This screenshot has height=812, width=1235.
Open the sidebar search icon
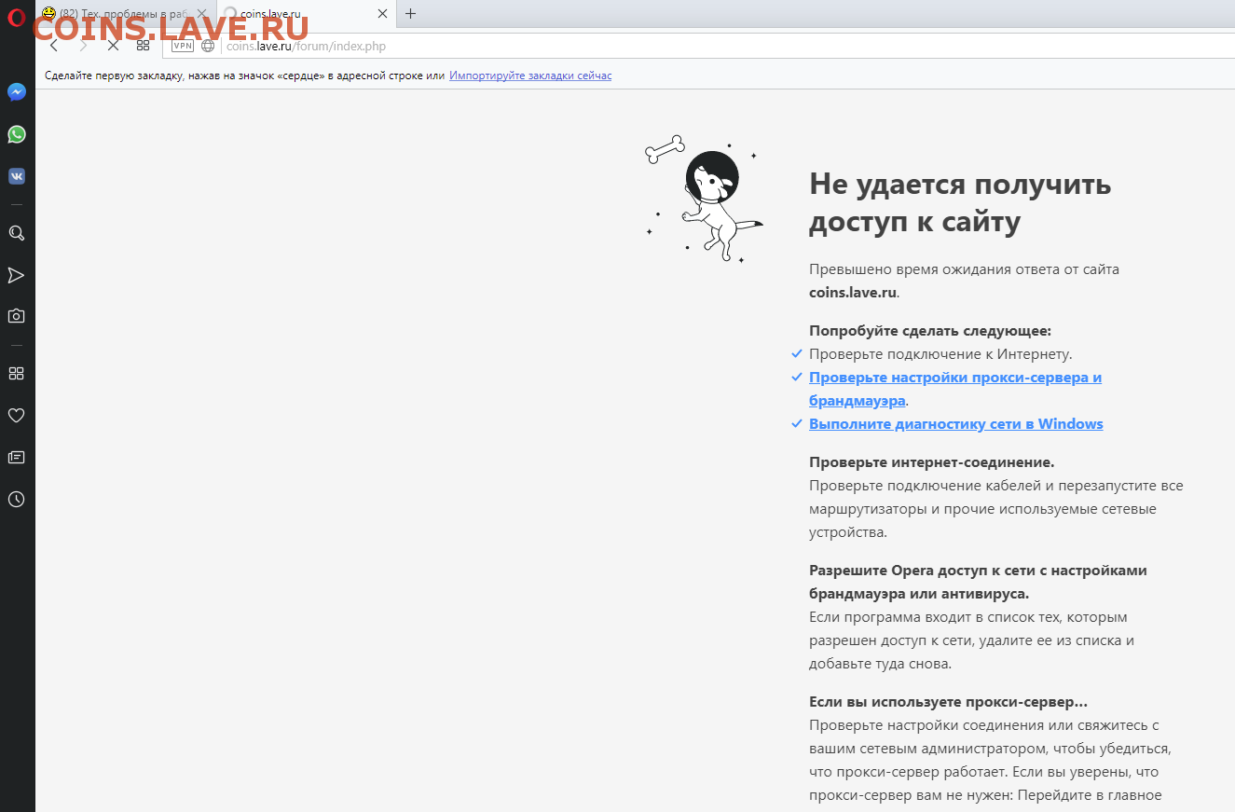click(16, 233)
